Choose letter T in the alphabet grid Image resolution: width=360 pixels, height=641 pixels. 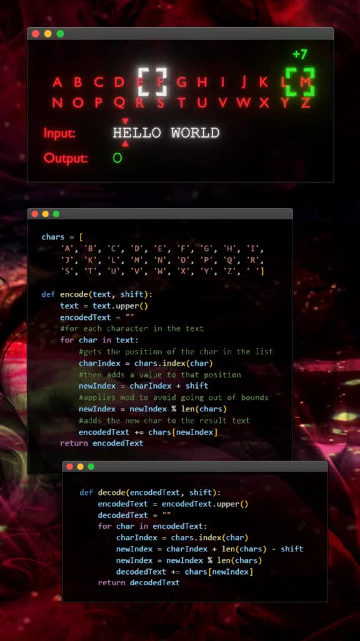(x=182, y=103)
